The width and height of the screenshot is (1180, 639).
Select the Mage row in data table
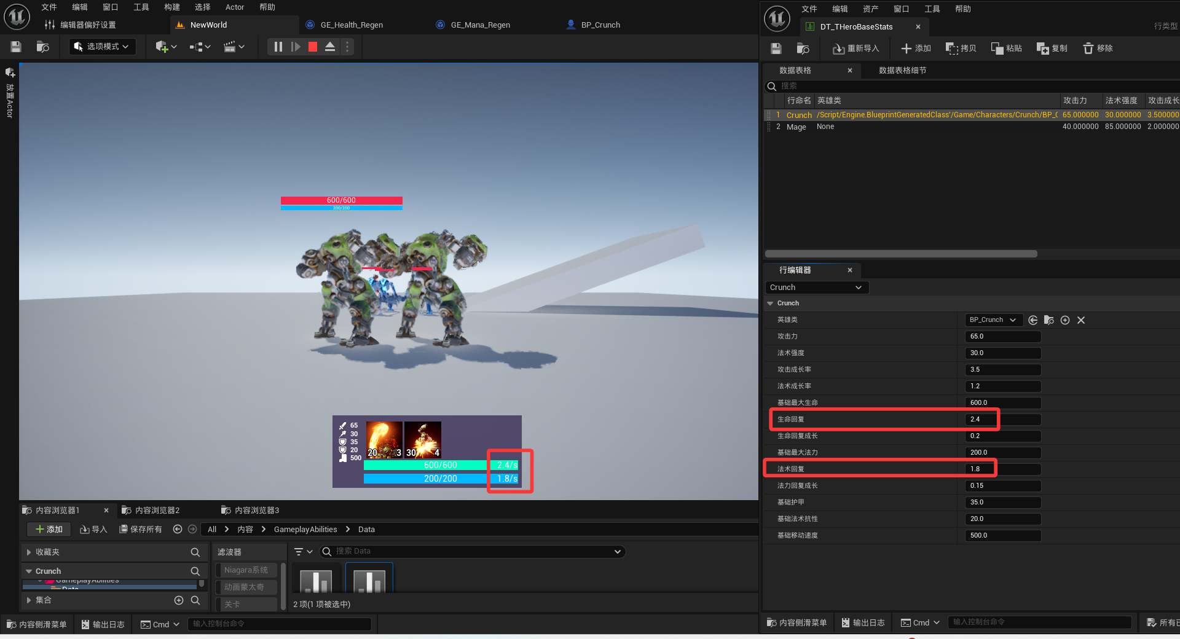971,127
